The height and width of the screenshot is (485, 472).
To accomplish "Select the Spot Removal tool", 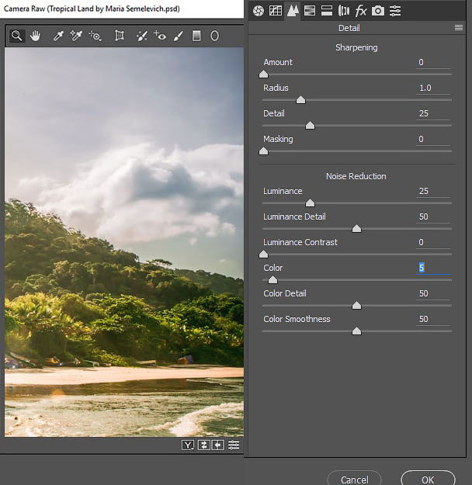I will pyautogui.click(x=141, y=36).
